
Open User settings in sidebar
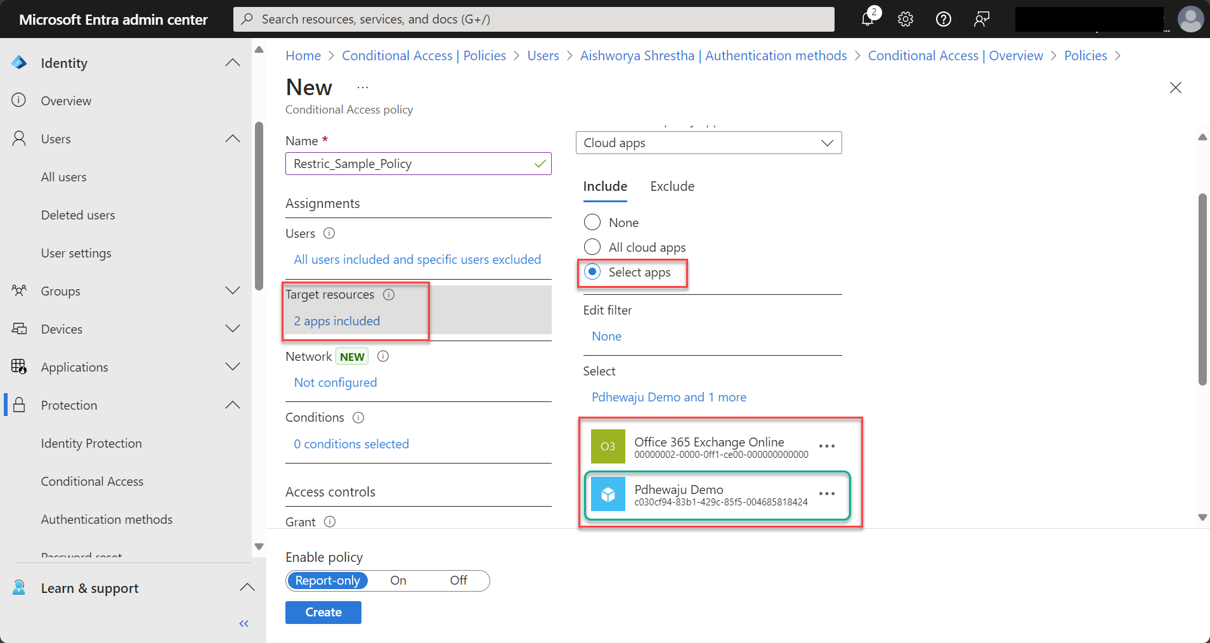pyautogui.click(x=76, y=253)
